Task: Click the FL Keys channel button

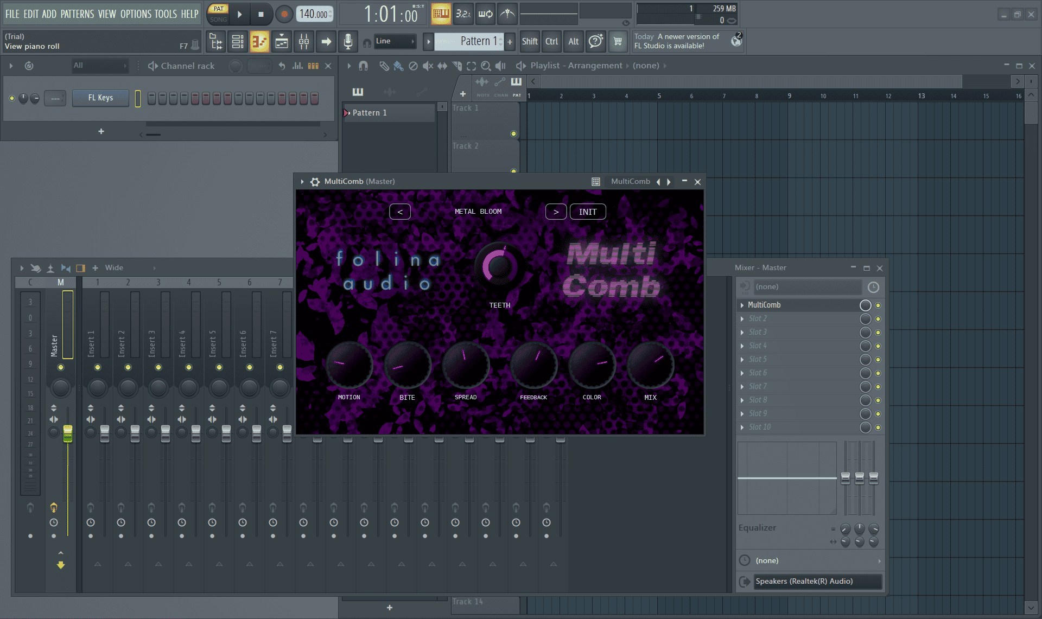Action: [x=101, y=98]
